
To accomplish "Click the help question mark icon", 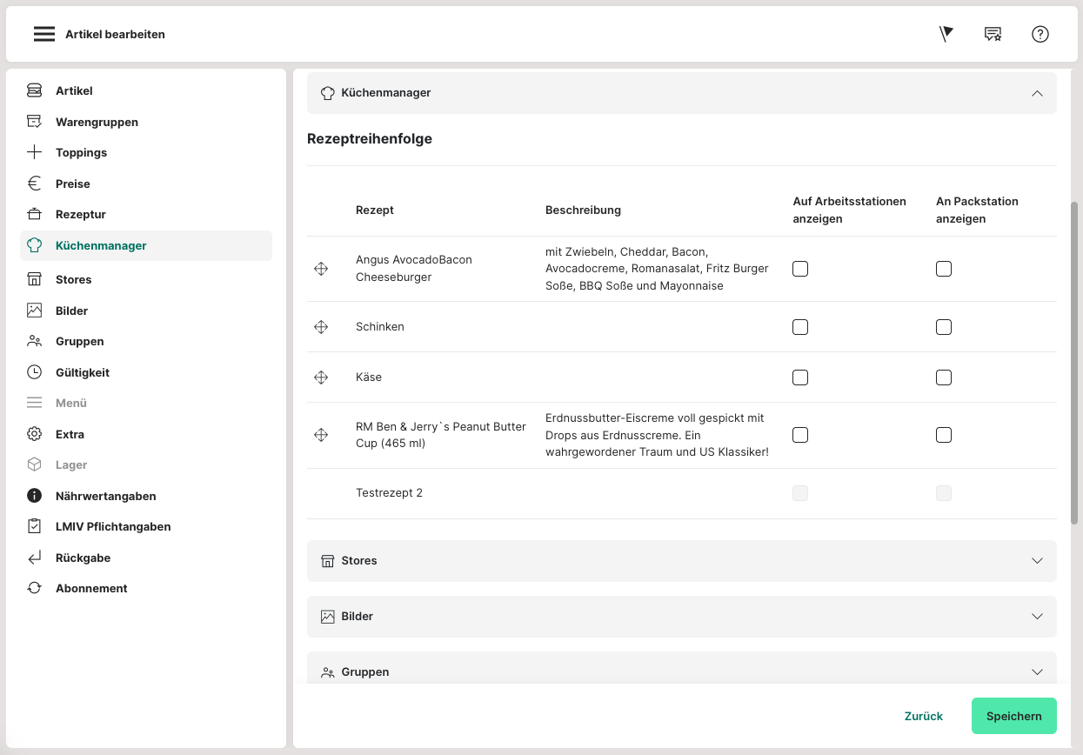I will click(x=1040, y=34).
